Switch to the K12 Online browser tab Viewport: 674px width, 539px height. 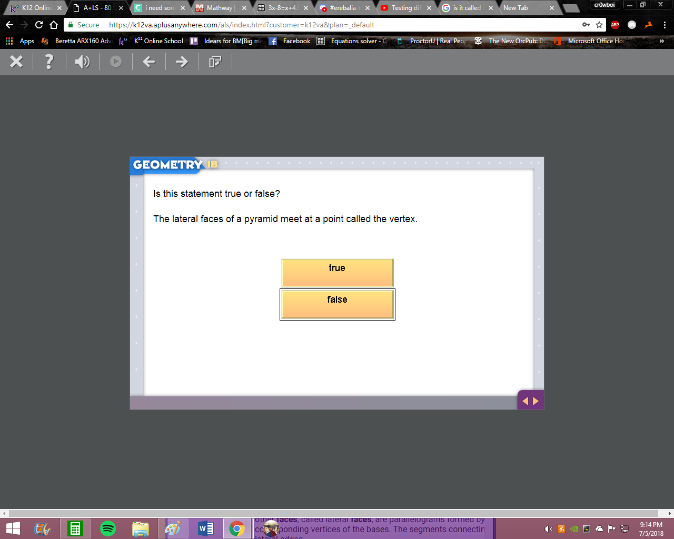36,8
